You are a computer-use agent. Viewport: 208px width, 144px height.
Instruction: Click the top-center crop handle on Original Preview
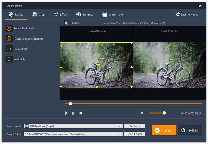click(97, 43)
